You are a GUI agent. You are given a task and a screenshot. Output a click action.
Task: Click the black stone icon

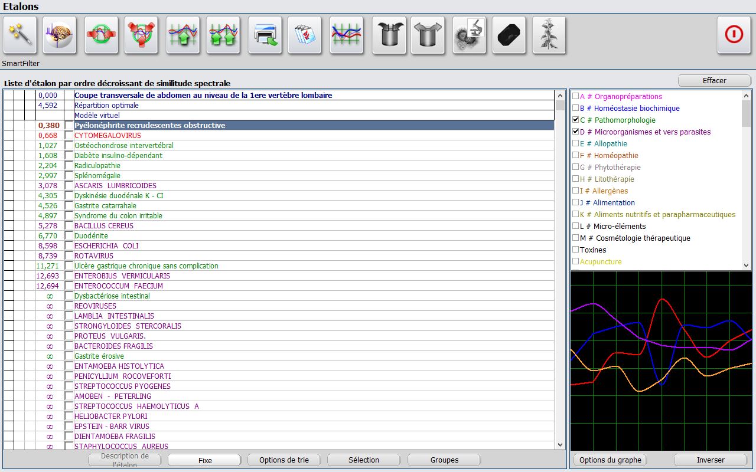(509, 35)
